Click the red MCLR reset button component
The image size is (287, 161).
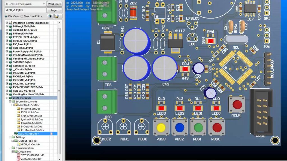pos(237,105)
